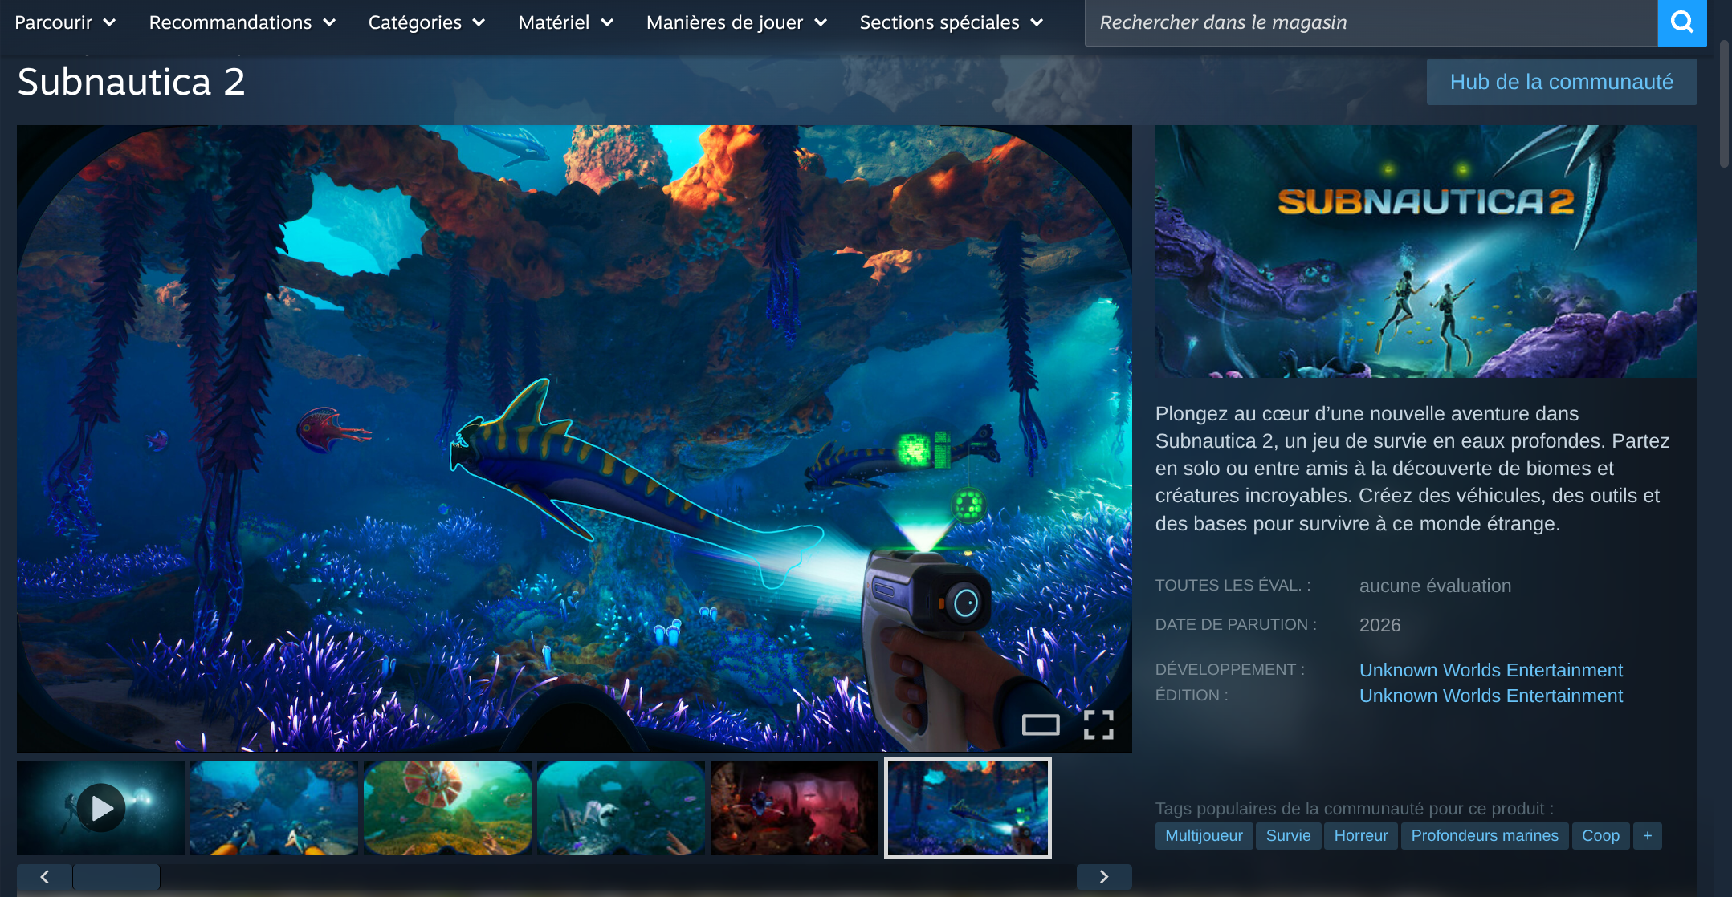Toggle the theater-mode rectangle icon
Viewport: 1732px width, 897px height.
click(1040, 724)
